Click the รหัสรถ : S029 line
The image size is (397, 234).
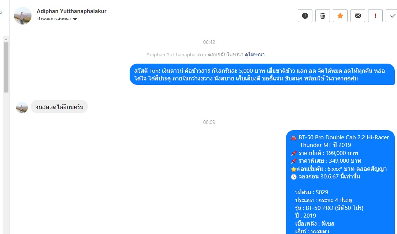[312, 192]
